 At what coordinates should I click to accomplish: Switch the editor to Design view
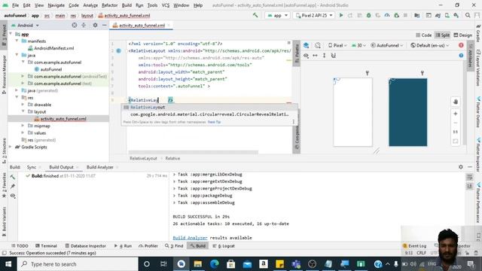point(462,35)
